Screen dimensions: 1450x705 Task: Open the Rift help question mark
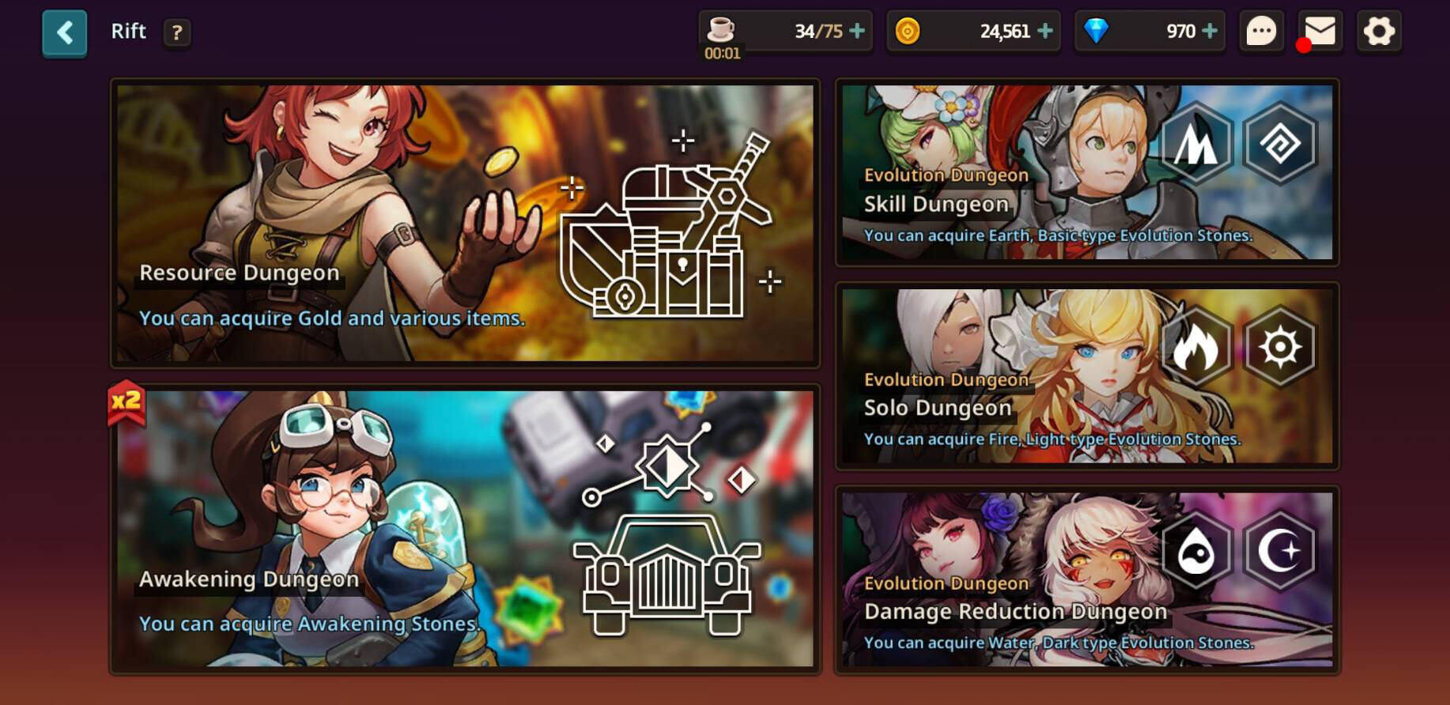point(177,32)
